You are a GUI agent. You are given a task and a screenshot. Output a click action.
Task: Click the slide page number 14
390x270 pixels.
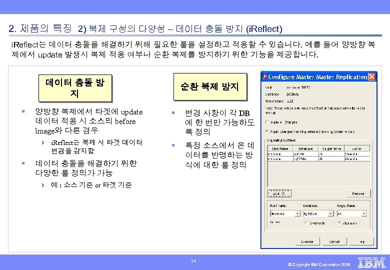[x=193, y=261]
